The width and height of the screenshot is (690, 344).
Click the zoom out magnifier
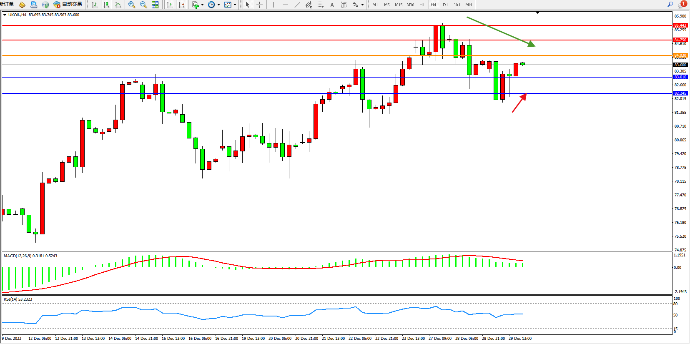(143, 5)
